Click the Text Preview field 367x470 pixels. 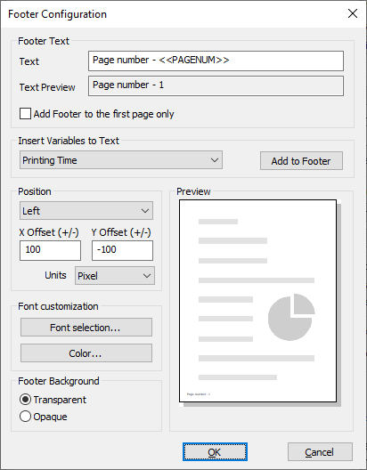[216, 86]
